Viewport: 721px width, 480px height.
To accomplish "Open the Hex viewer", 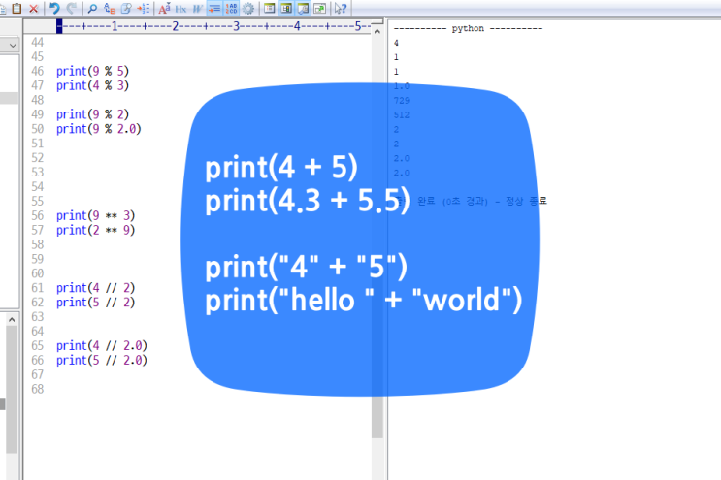I will (180, 8).
